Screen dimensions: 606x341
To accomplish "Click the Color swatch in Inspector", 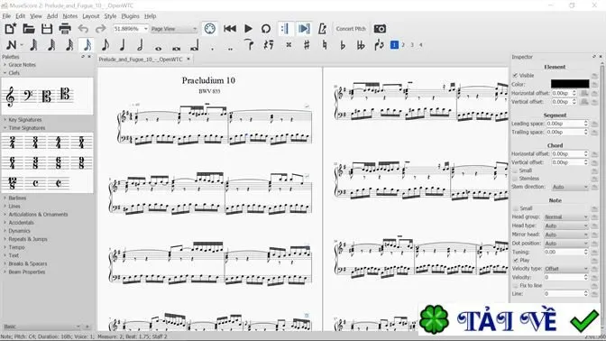I will tap(570, 84).
